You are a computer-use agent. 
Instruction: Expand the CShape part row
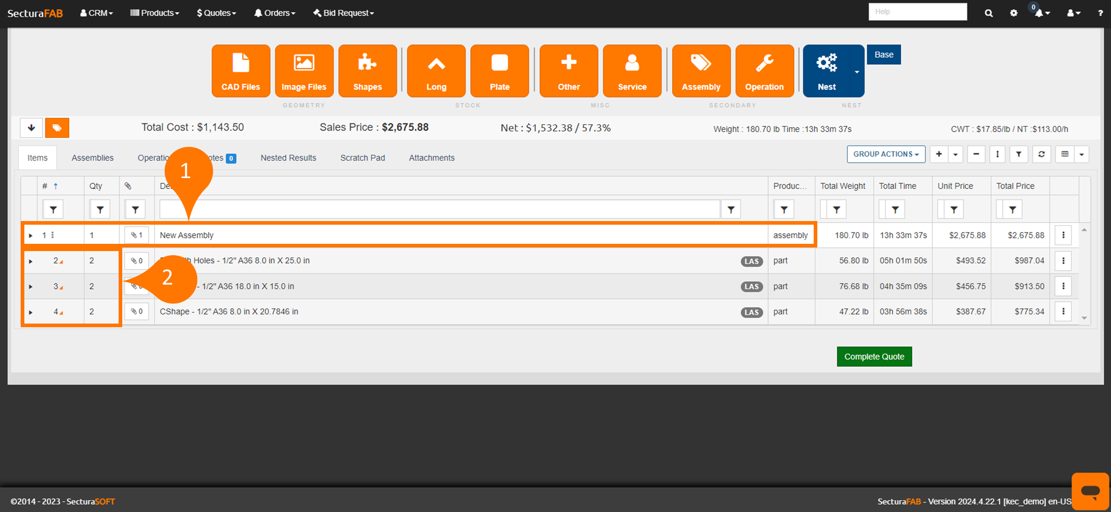[31, 312]
